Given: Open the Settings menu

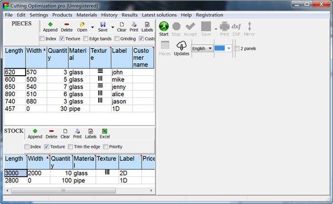Looking at the screenshot, I should (x=39, y=15).
